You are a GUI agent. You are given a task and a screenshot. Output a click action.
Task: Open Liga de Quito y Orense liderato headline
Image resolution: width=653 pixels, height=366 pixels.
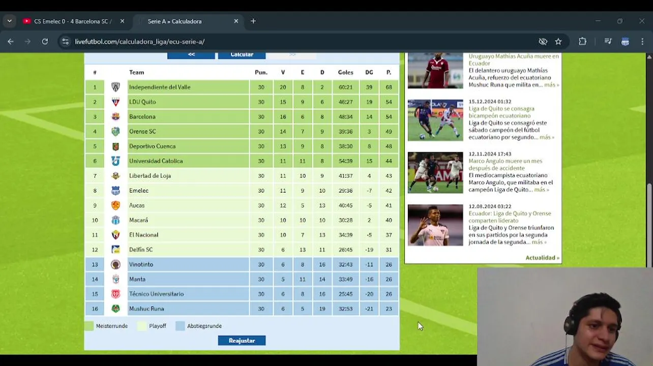510,217
